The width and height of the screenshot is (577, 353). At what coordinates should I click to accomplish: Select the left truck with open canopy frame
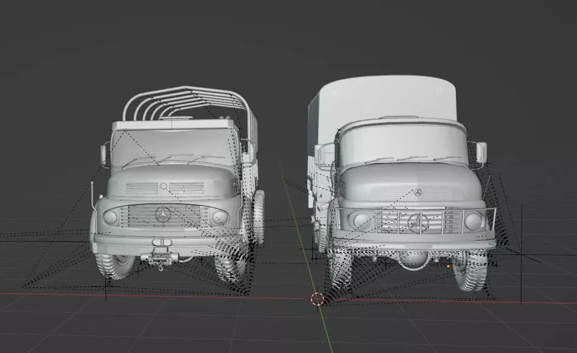pyautogui.click(x=177, y=184)
